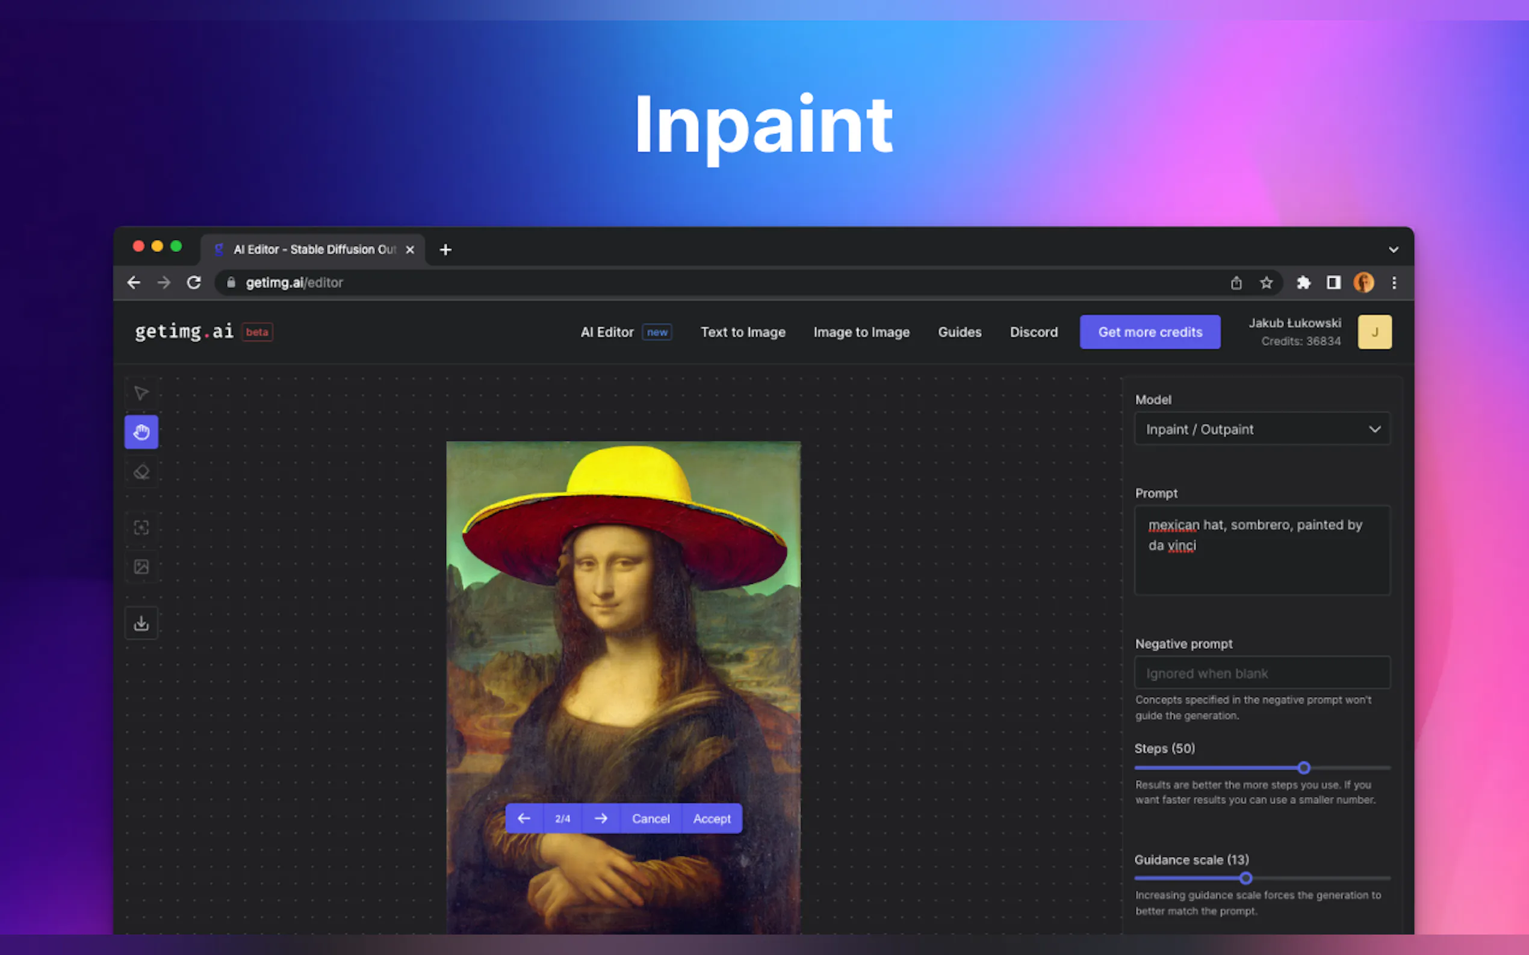Accept the generated inpaint result
Image resolution: width=1529 pixels, height=955 pixels.
point(712,818)
